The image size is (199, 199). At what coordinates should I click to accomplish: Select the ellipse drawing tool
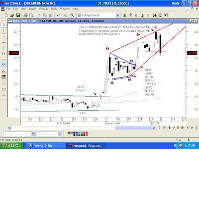(4, 84)
